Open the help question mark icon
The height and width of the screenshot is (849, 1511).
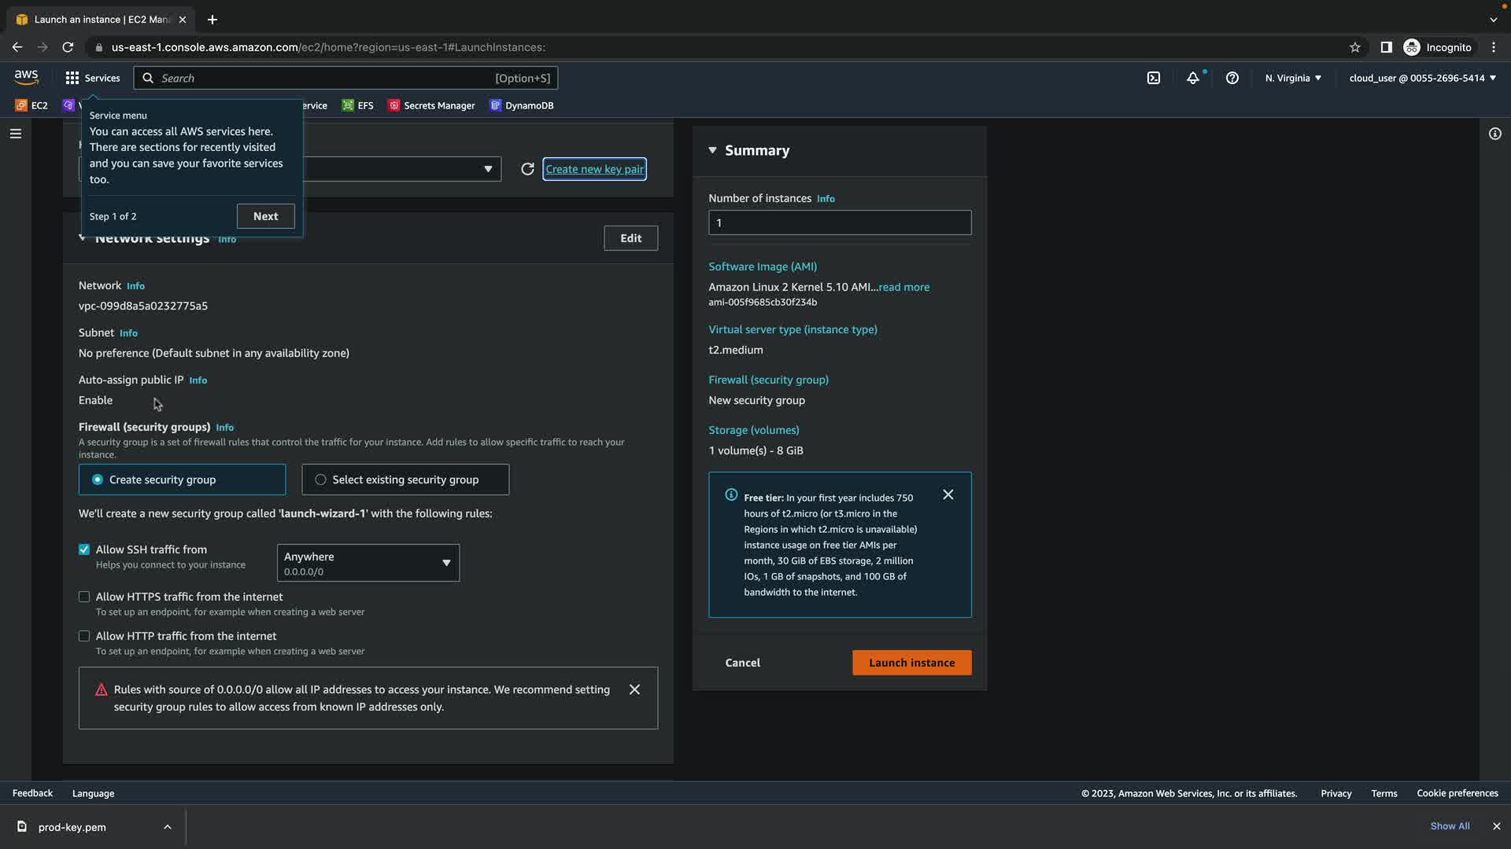(1232, 78)
